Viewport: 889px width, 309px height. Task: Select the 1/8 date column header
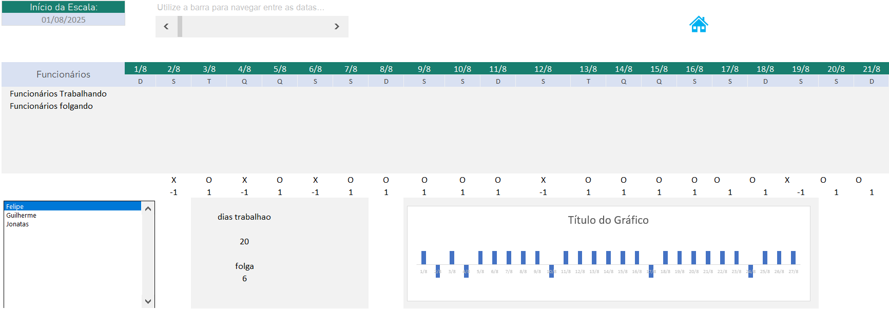click(140, 69)
